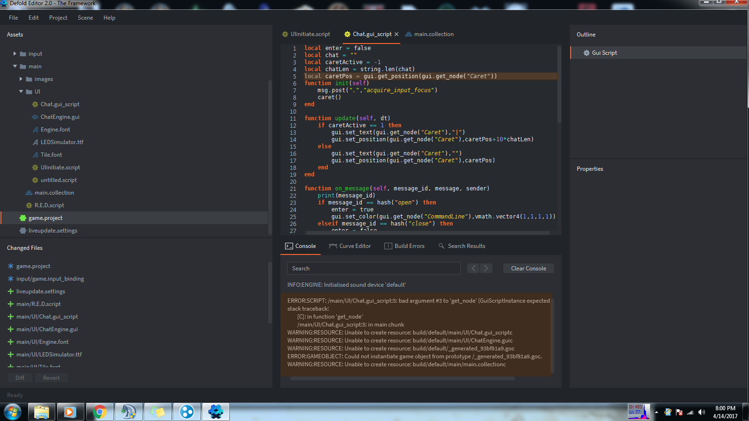Open Google Chrome from the taskbar

point(99,412)
